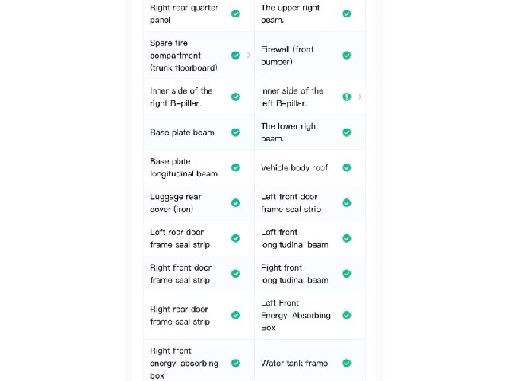Select the Left front door frame seal strip item
Image resolution: width=509 pixels, height=381 pixels.
pyautogui.click(x=309, y=203)
